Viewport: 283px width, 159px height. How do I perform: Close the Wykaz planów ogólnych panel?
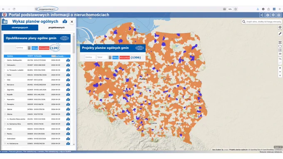pyautogui.click(x=72, y=22)
